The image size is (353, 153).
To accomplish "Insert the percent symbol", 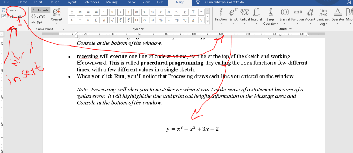I will (x=160, y=20).
